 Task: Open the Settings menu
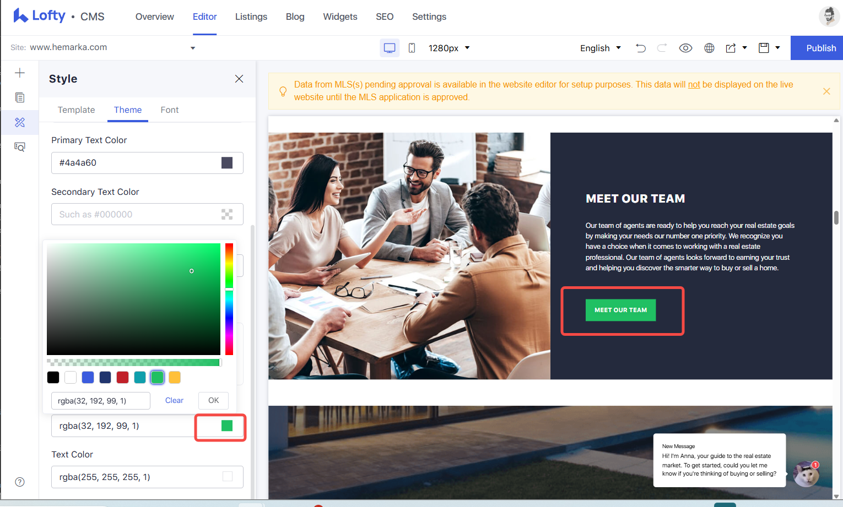point(429,17)
